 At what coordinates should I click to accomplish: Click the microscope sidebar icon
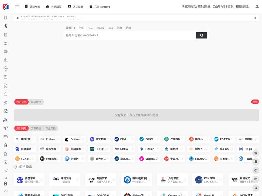coord(5,154)
